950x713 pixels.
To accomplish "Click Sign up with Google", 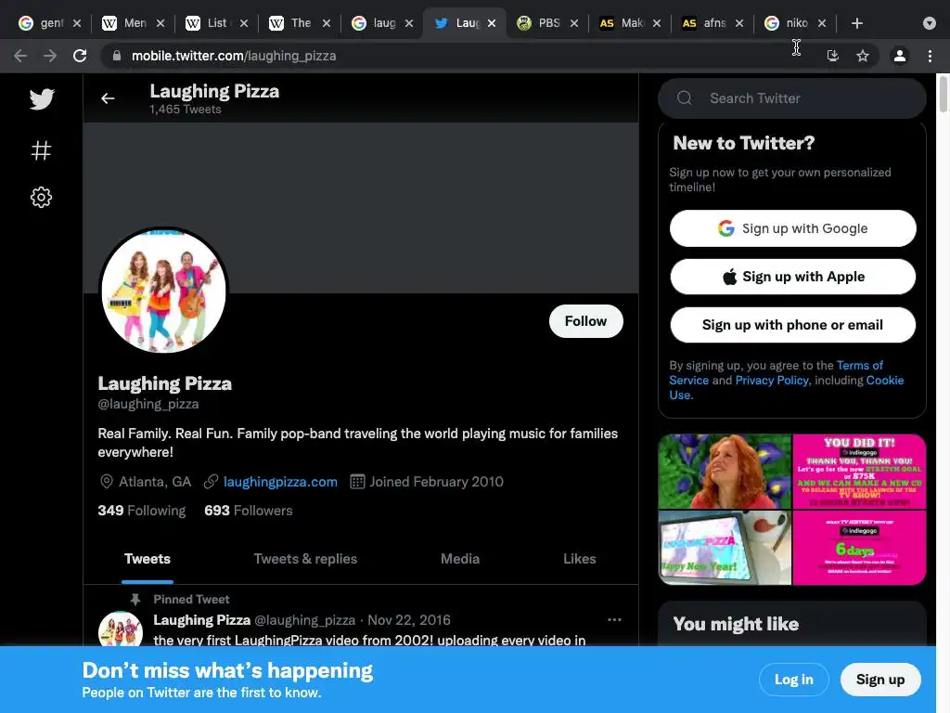I will (x=792, y=228).
